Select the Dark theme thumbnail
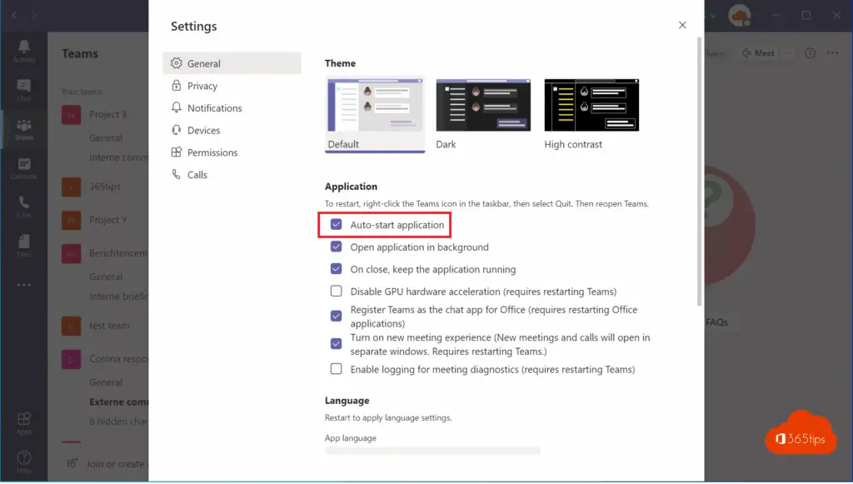The image size is (853, 484). coord(483,105)
